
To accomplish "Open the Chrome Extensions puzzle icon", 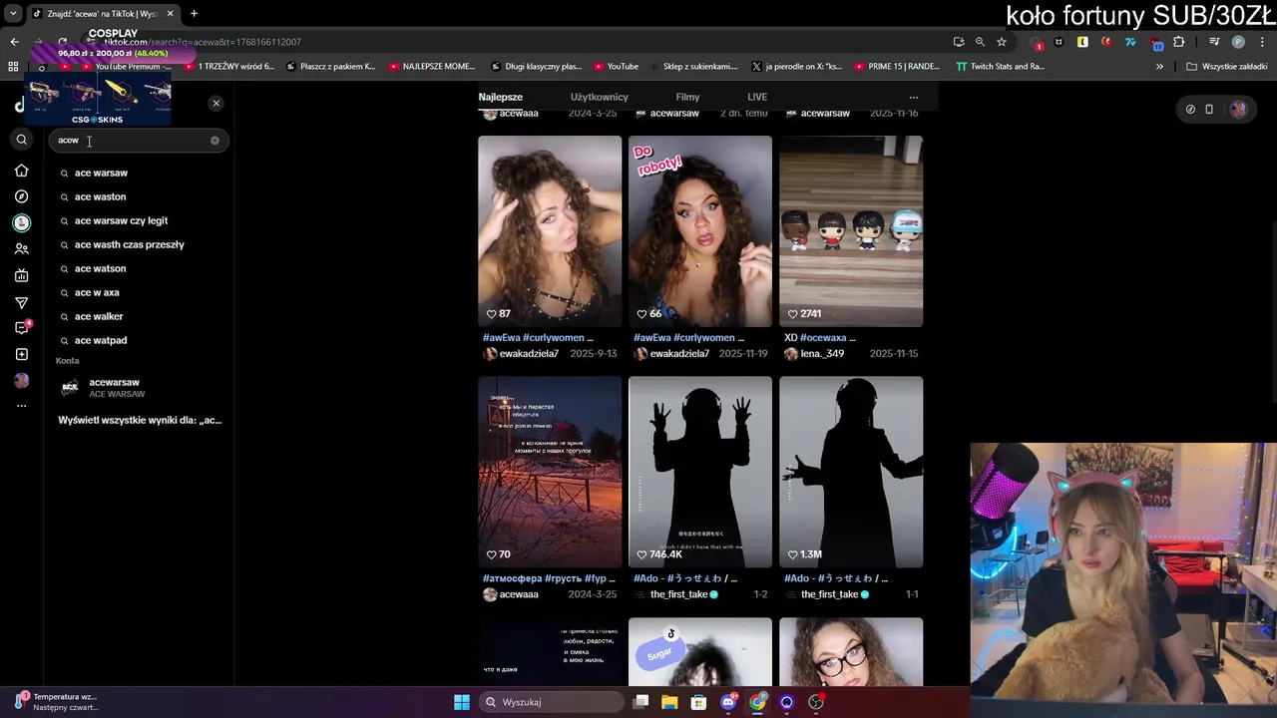I will (1179, 42).
